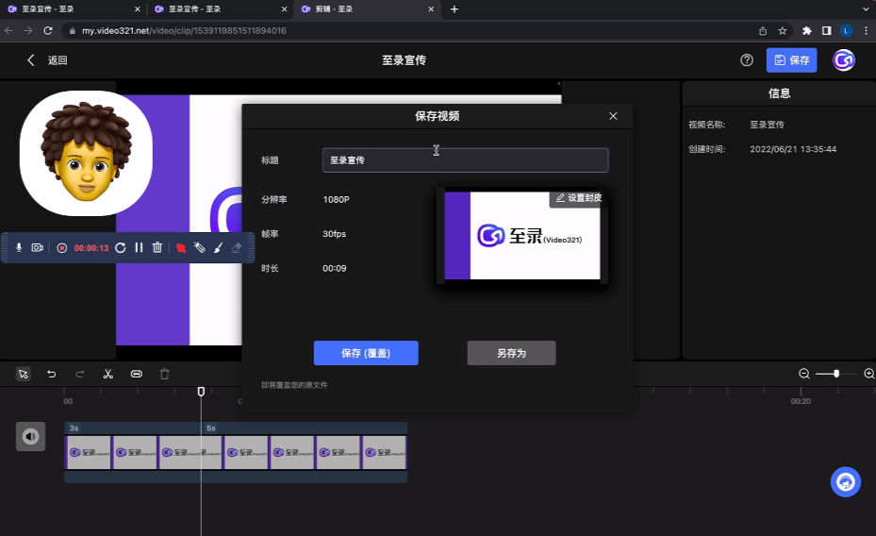Click the 1080P resolution value
This screenshot has height=536, width=876.
pos(336,199)
